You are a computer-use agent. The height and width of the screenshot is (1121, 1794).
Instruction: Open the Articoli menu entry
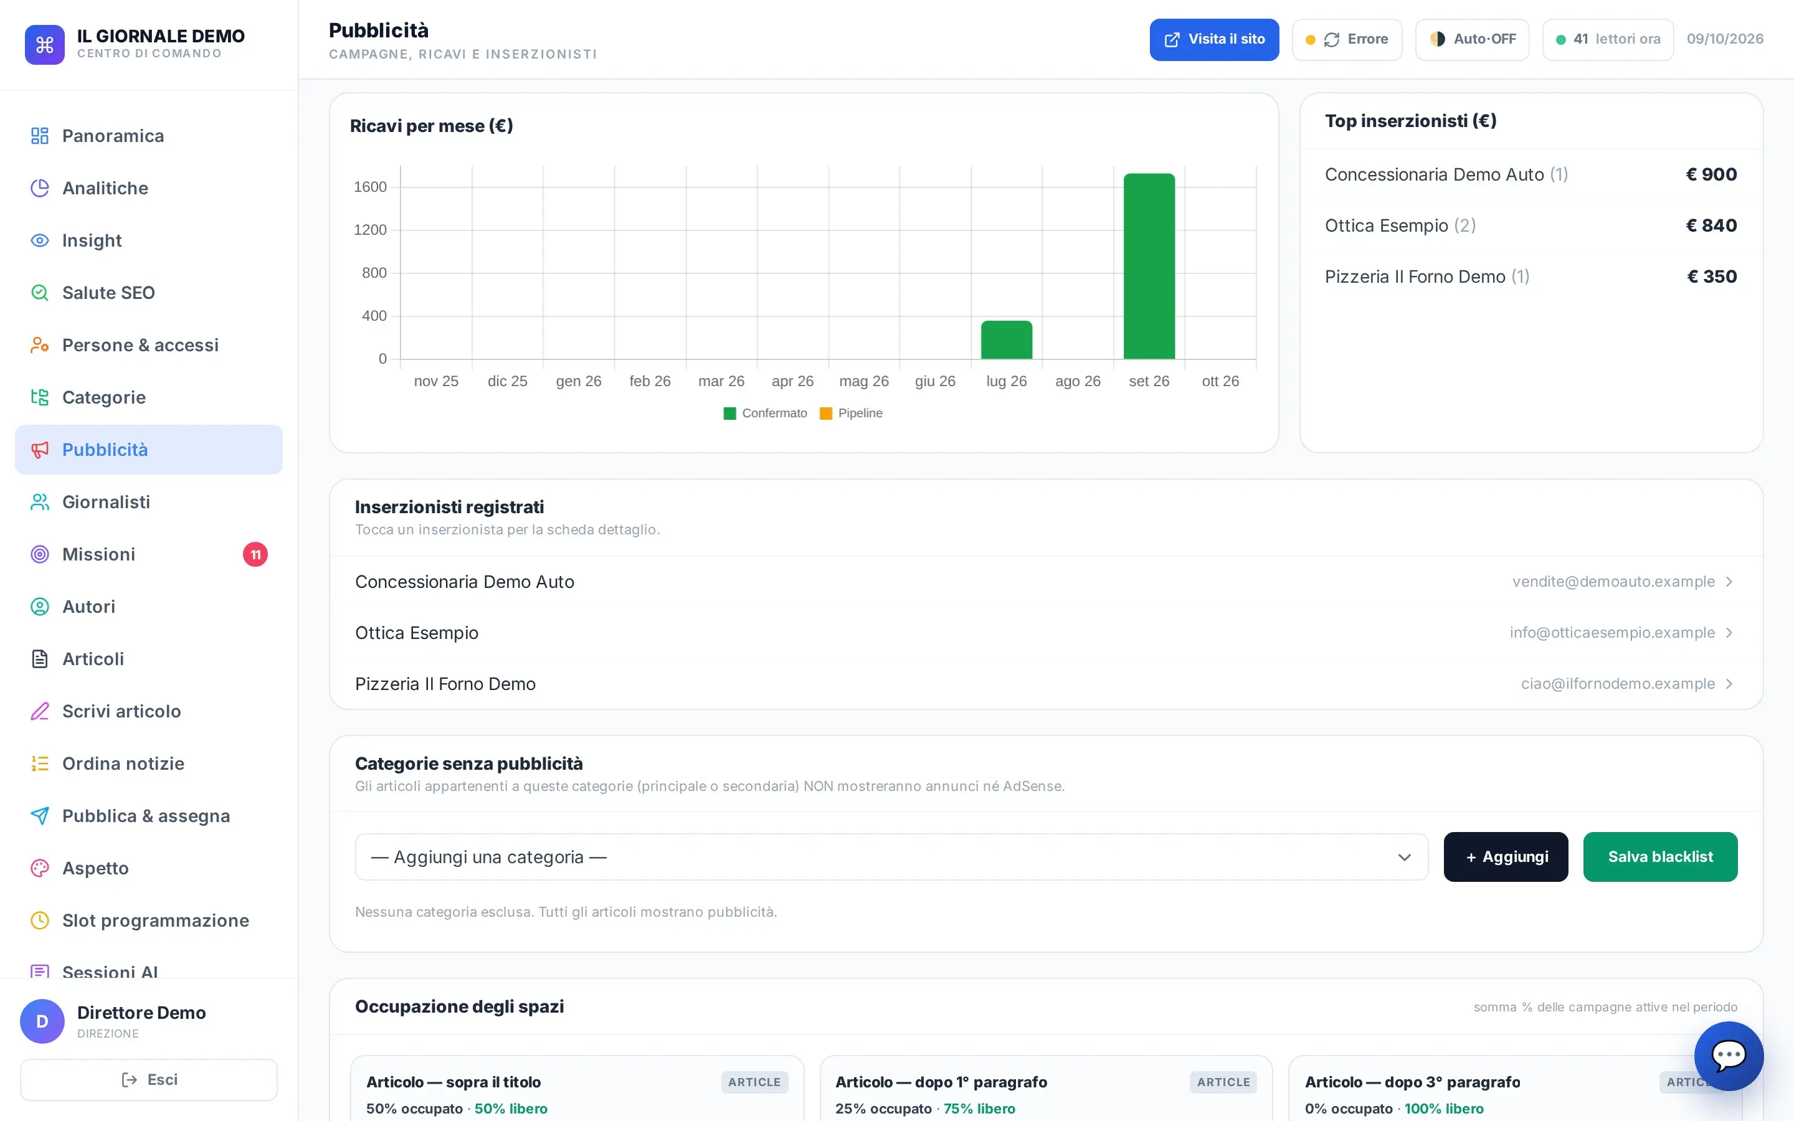coord(148,658)
